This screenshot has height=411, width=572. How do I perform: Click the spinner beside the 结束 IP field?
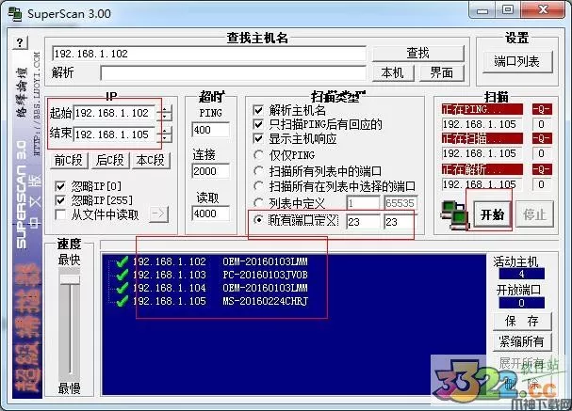(165, 134)
